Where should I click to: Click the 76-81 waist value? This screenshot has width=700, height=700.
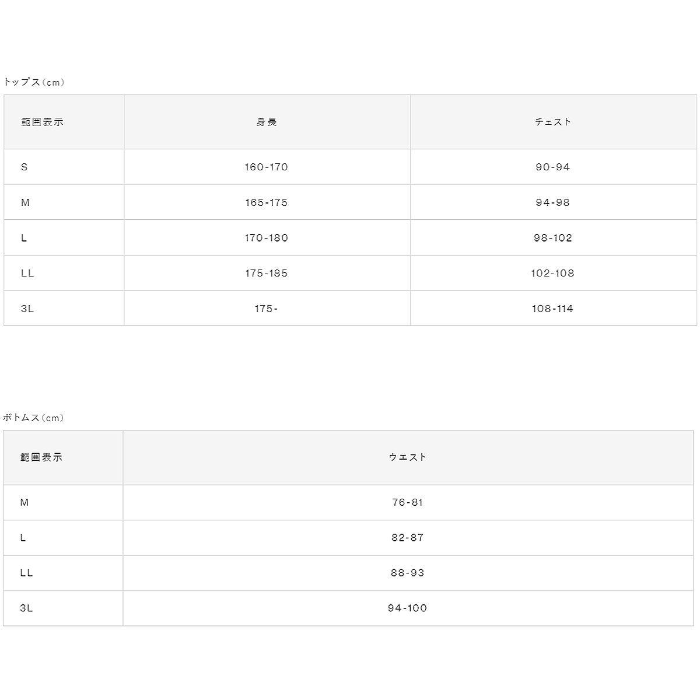click(x=408, y=502)
